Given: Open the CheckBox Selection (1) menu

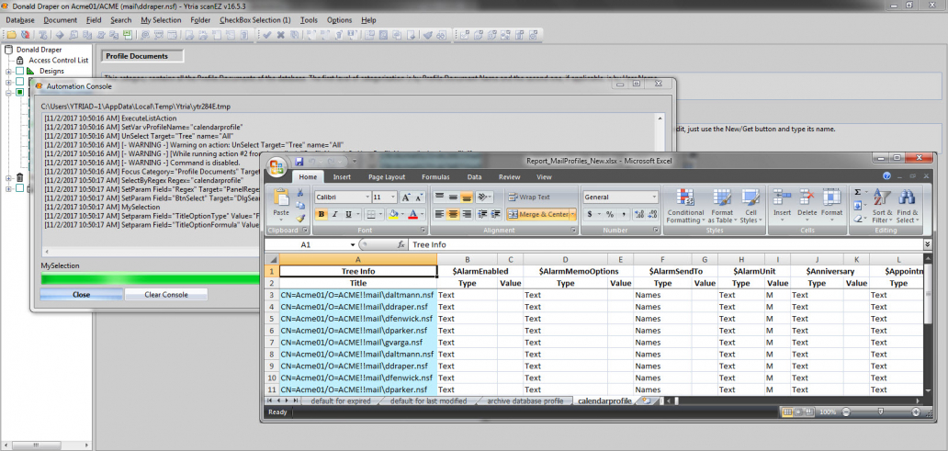Looking at the screenshot, I should 254,20.
